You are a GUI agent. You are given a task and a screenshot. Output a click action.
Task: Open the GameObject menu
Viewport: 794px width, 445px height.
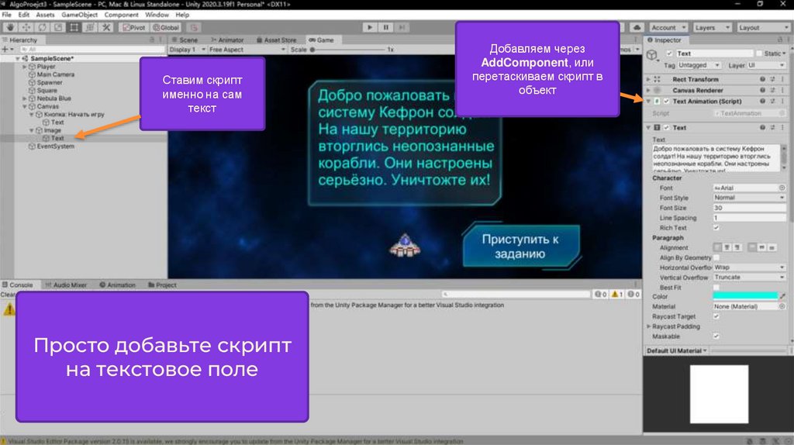(x=79, y=15)
